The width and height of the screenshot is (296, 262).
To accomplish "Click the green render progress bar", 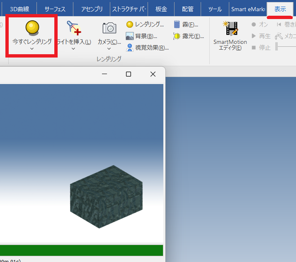I will click(x=82, y=250).
